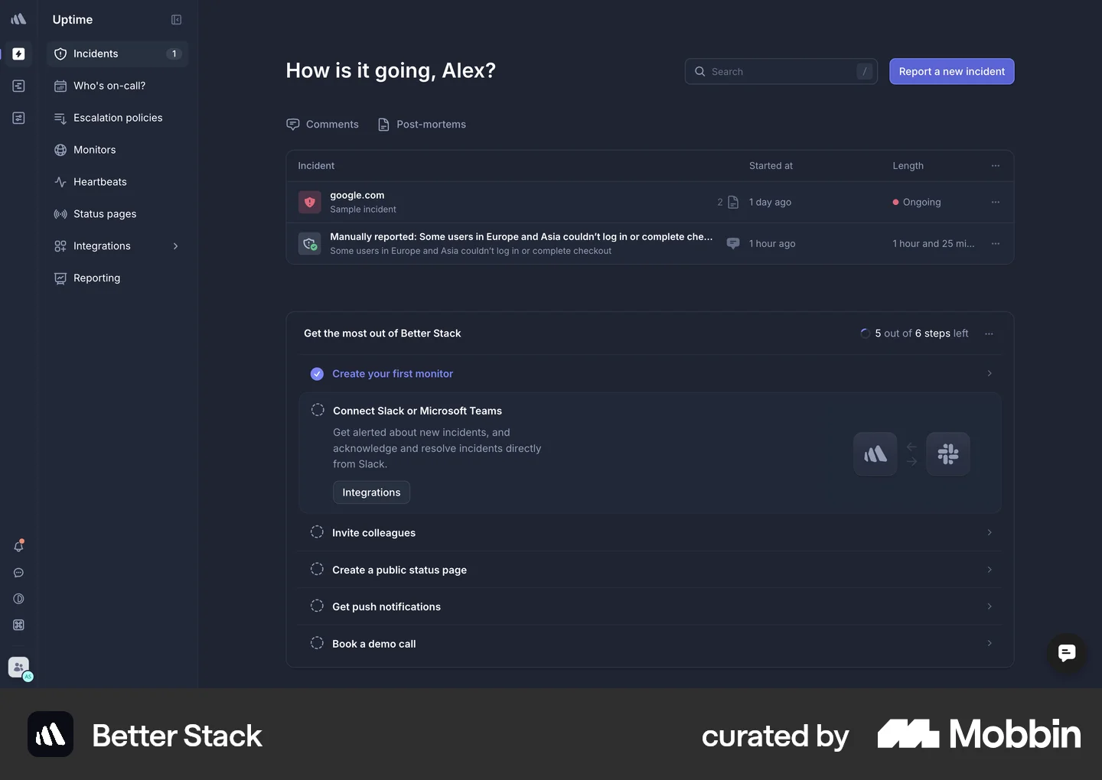Open table header three-dot options
The height and width of the screenshot is (780, 1102).
995,165
